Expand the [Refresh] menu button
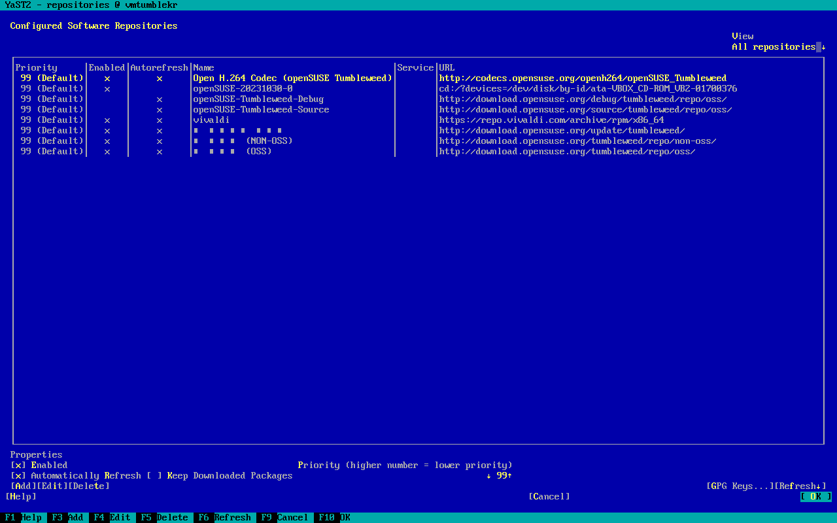Image resolution: width=837 pixels, height=523 pixels. click(800, 486)
